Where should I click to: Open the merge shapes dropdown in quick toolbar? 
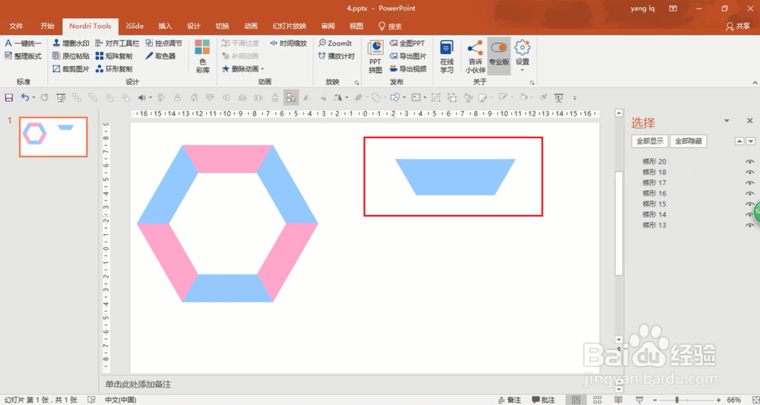(x=385, y=98)
